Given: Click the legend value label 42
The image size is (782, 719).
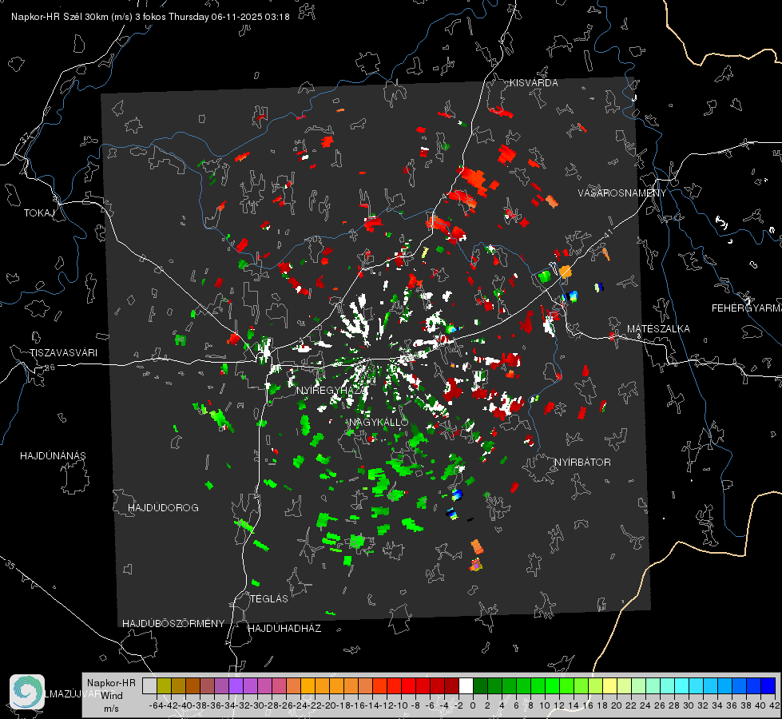Looking at the screenshot, I should coord(774,705).
